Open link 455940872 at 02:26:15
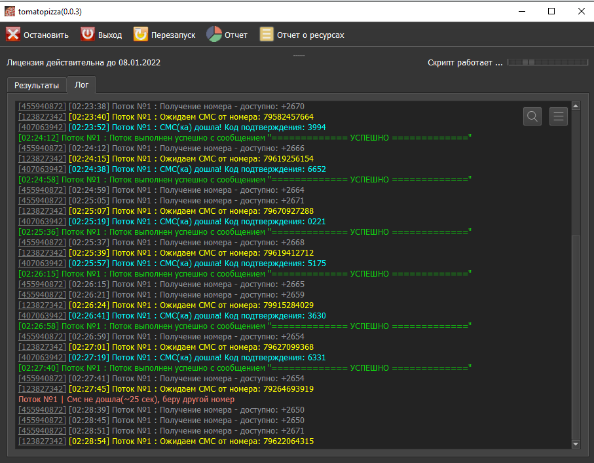 pos(42,284)
